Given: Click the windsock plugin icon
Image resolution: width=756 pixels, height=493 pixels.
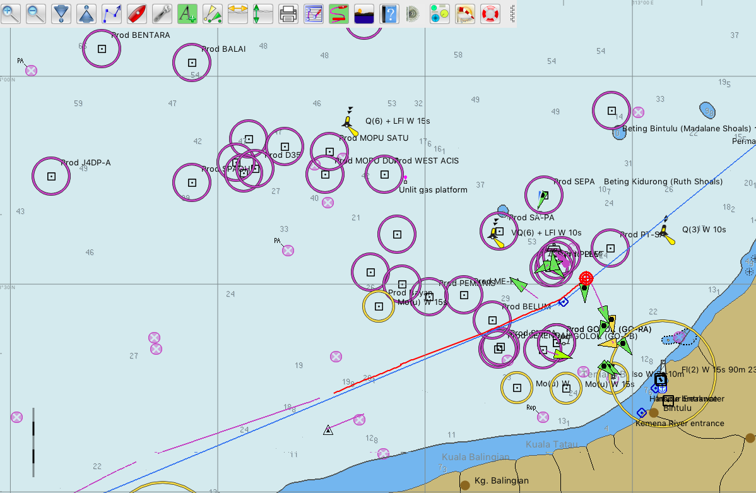Looking at the screenshot, I should [465, 13].
